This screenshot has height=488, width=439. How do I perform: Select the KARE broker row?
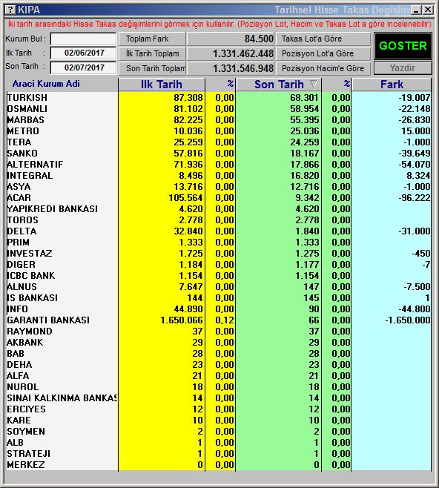219,421
